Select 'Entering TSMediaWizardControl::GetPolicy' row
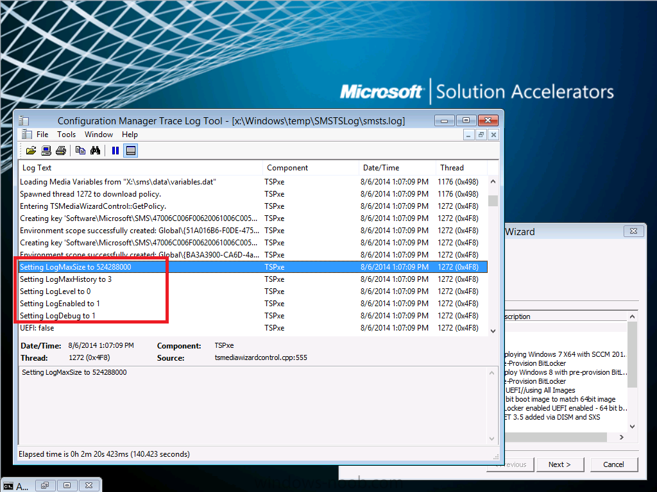Viewport: 657px width, 492px height. point(253,206)
